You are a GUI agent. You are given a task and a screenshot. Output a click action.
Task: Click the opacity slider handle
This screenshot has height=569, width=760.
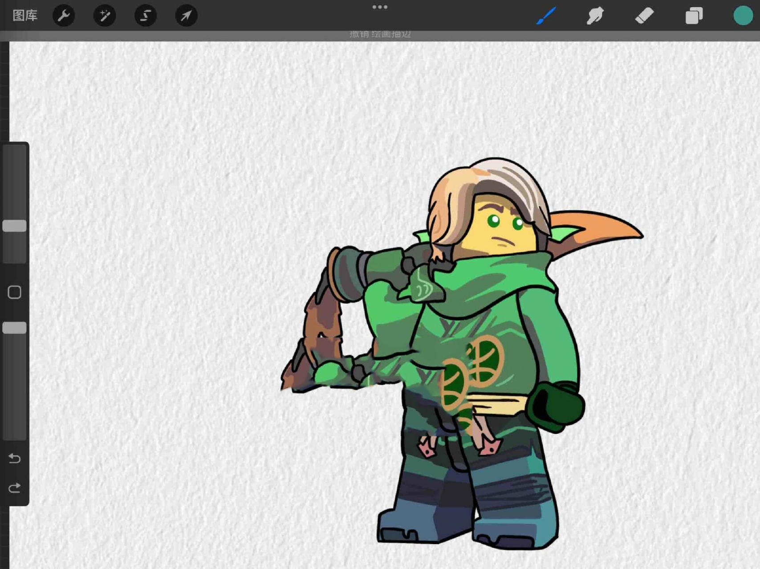[15, 328]
